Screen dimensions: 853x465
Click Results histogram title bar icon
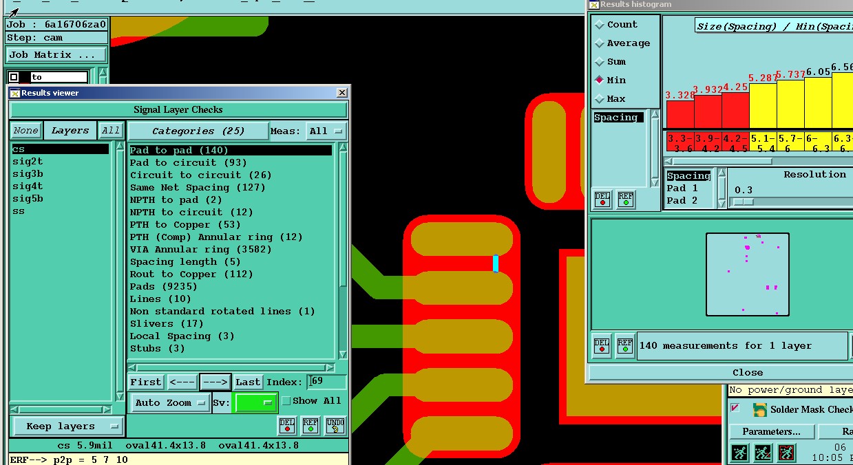coord(594,5)
